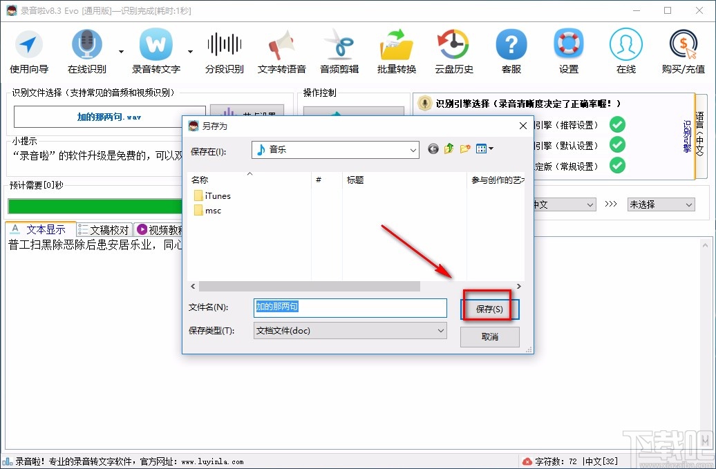Open the 保存在 location dropdown
Image resolution: width=716 pixels, height=469 pixels.
click(413, 149)
